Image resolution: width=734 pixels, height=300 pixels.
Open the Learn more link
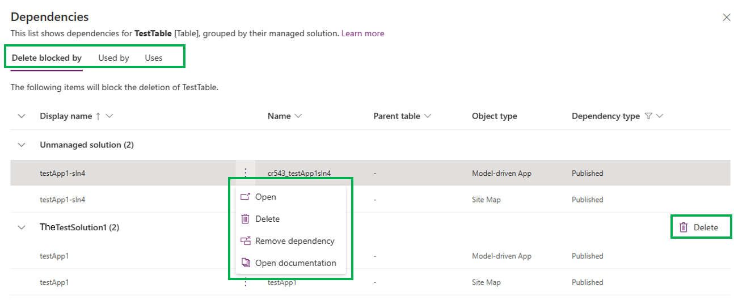pyautogui.click(x=362, y=33)
